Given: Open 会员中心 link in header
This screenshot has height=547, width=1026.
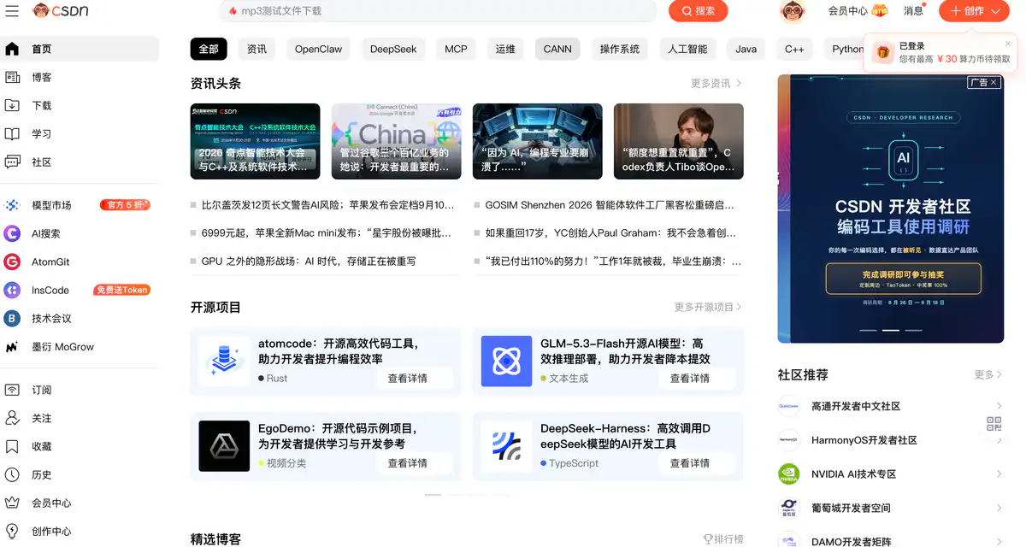Looking at the screenshot, I should (x=858, y=11).
